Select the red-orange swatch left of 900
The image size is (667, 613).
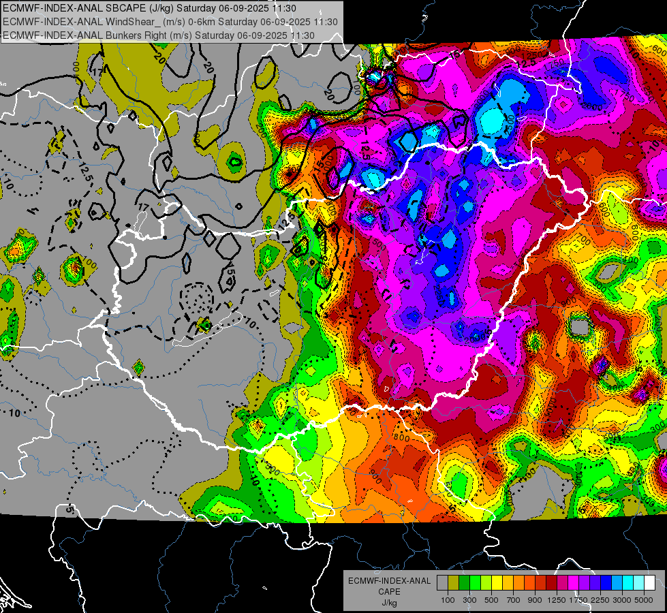pos(529,583)
